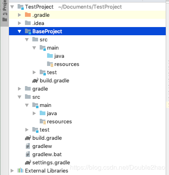Click main module icon under BaseProject src
This screenshot has height=175, width=169.
[x=43, y=48]
